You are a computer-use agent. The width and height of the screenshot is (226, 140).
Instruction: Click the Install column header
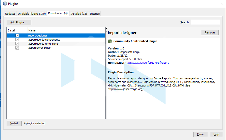click(17, 30)
